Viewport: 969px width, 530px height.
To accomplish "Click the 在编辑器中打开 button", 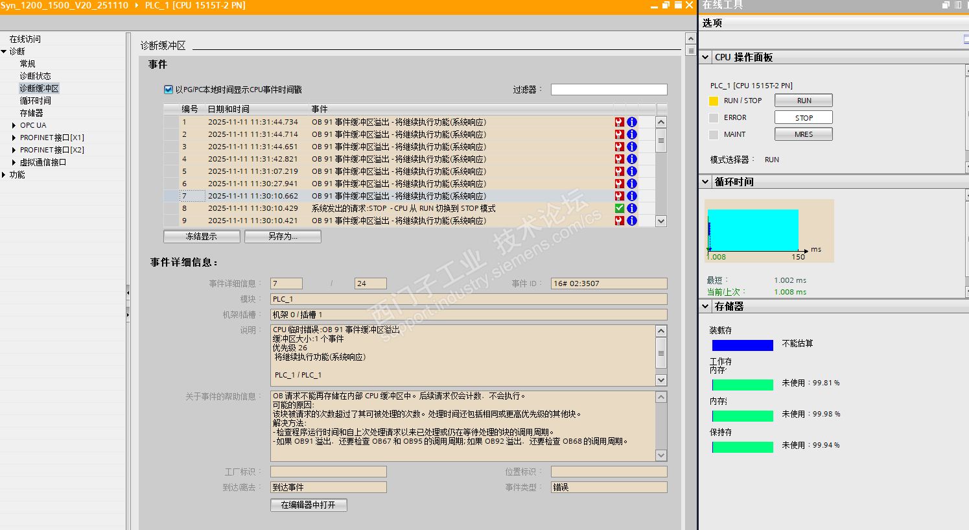I will point(309,505).
